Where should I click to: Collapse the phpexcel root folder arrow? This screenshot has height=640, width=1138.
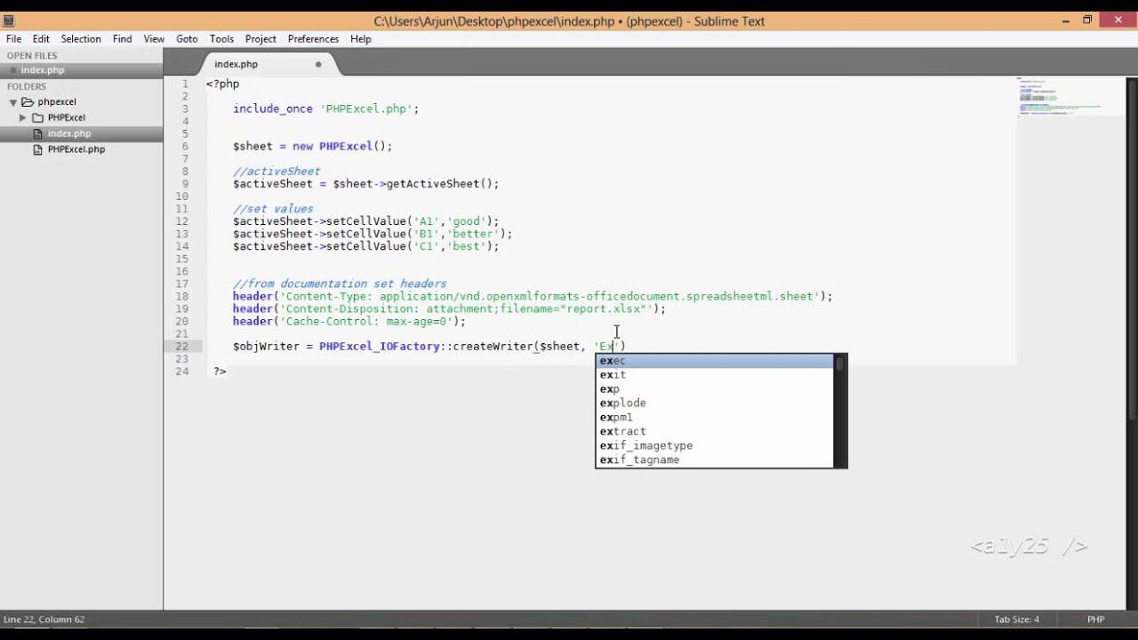[x=13, y=102]
